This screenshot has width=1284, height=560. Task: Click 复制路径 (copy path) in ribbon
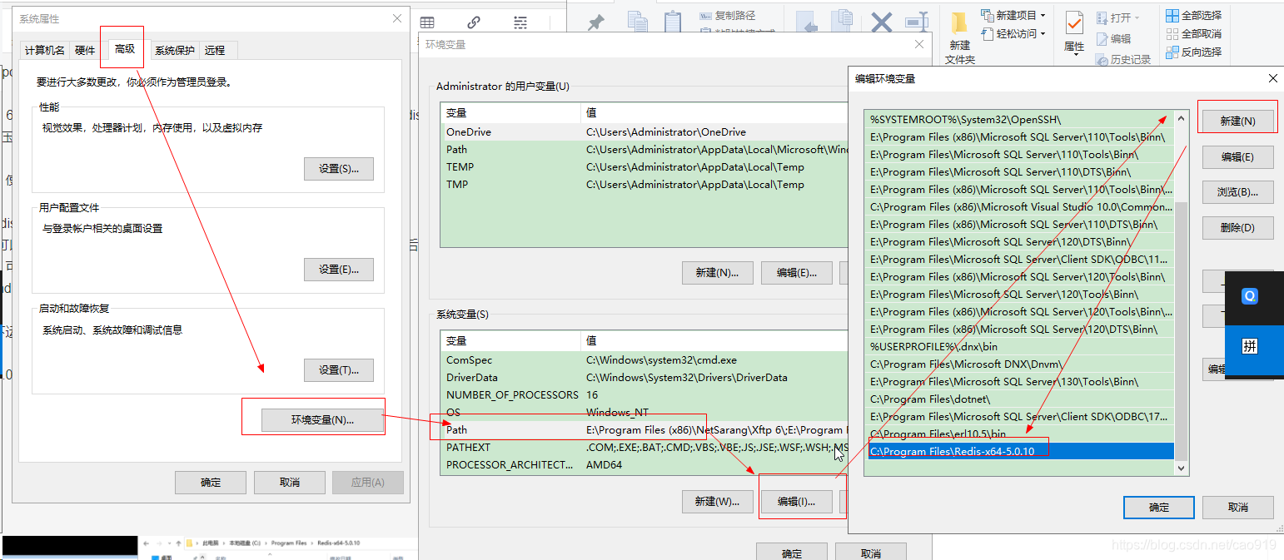tap(727, 15)
